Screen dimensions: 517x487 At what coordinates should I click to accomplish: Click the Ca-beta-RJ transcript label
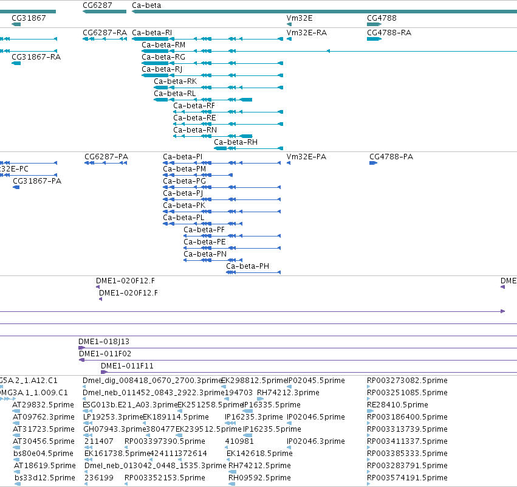[x=162, y=69]
